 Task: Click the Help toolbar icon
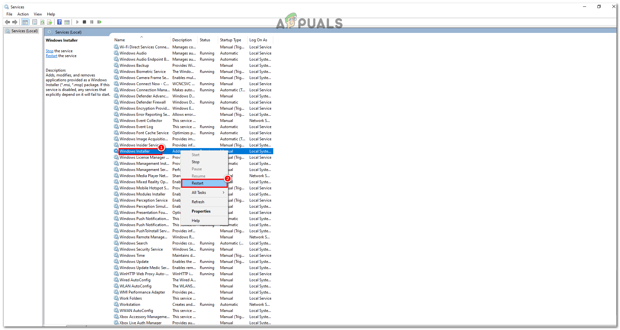(59, 22)
